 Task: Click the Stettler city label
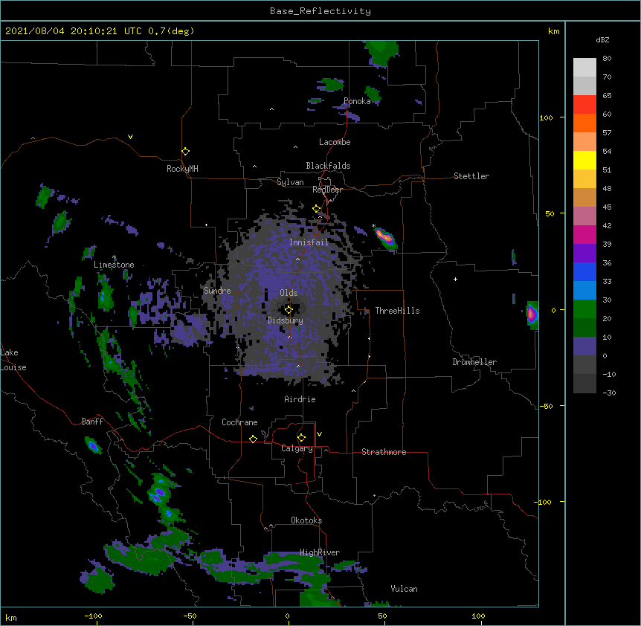(x=471, y=176)
